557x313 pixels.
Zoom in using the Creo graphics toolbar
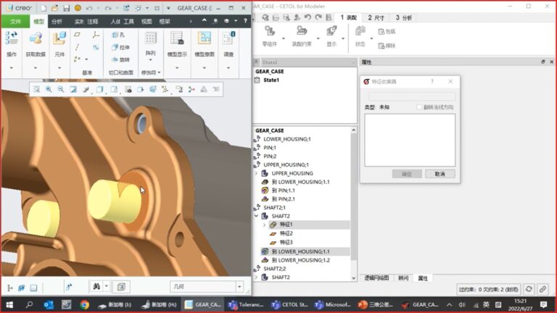pos(49,89)
